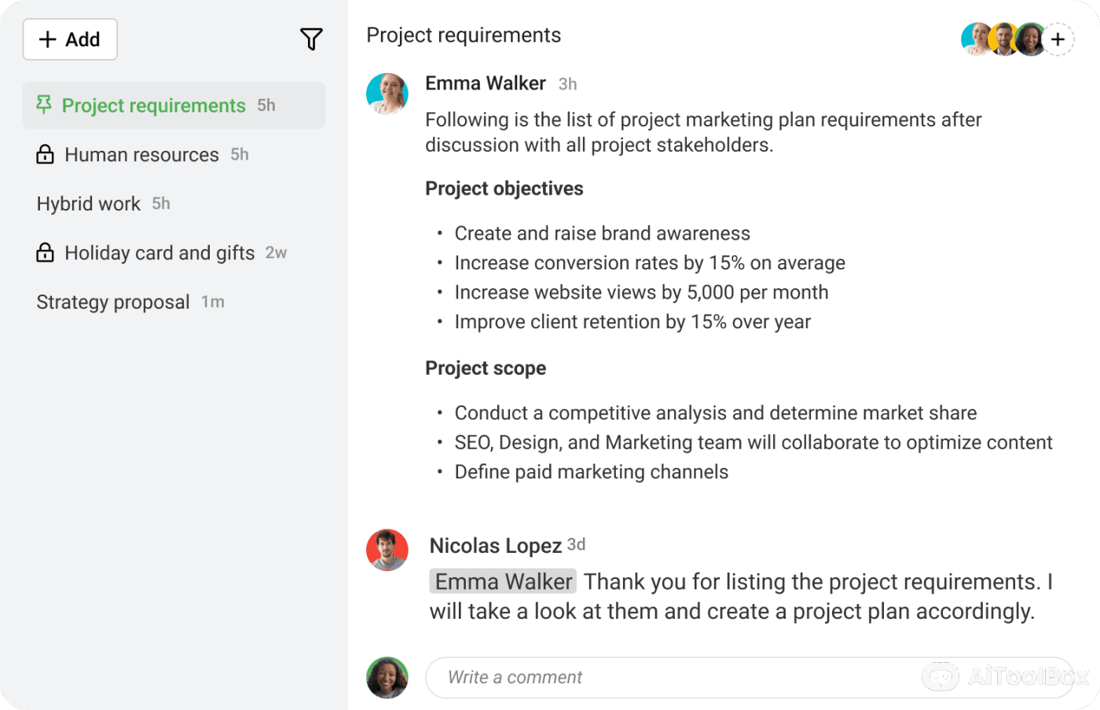Click your avatar next to the comment box
The height and width of the screenshot is (710, 1100).
point(387,677)
